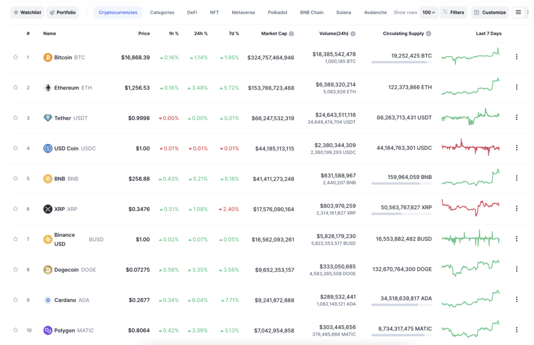Click BNB's circulating supply progress bar

[400, 184]
